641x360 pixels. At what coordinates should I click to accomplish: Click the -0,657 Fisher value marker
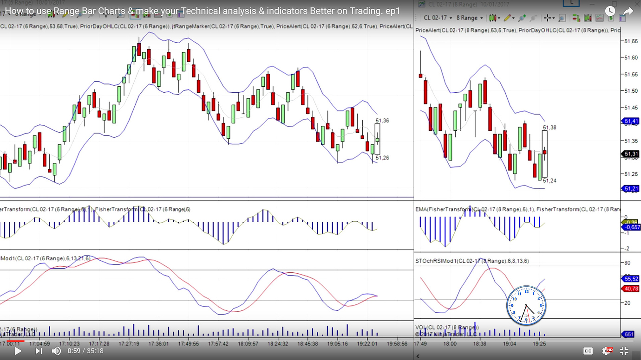point(631,227)
